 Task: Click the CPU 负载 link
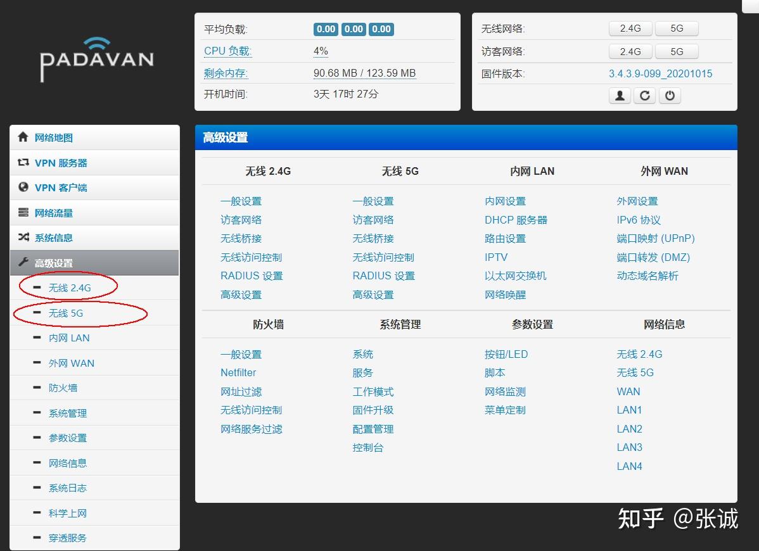[227, 51]
